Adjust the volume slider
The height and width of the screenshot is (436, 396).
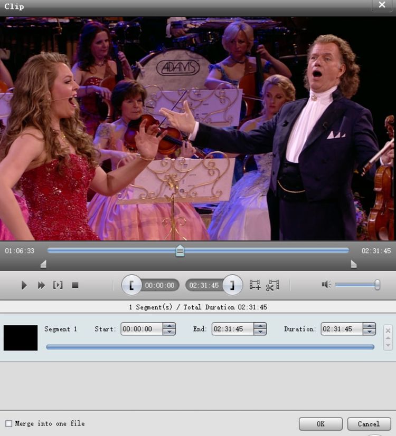357,285
